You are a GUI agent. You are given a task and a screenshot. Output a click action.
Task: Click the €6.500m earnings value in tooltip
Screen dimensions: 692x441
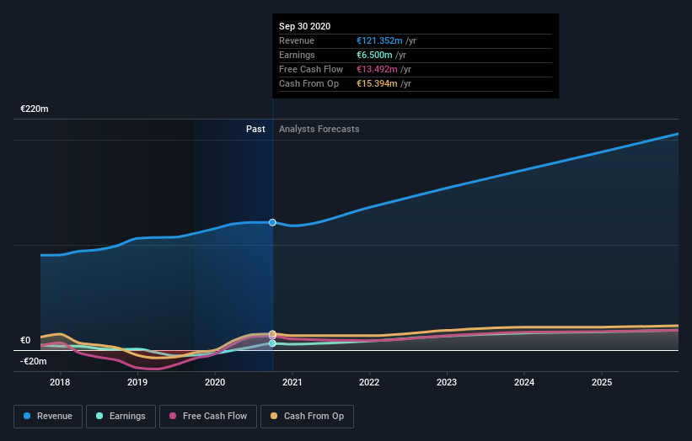pyautogui.click(x=374, y=55)
